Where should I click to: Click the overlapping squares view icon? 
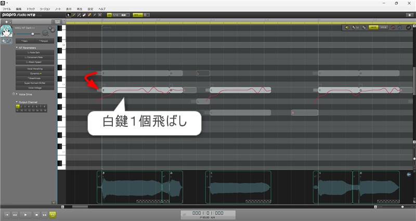[364, 28]
